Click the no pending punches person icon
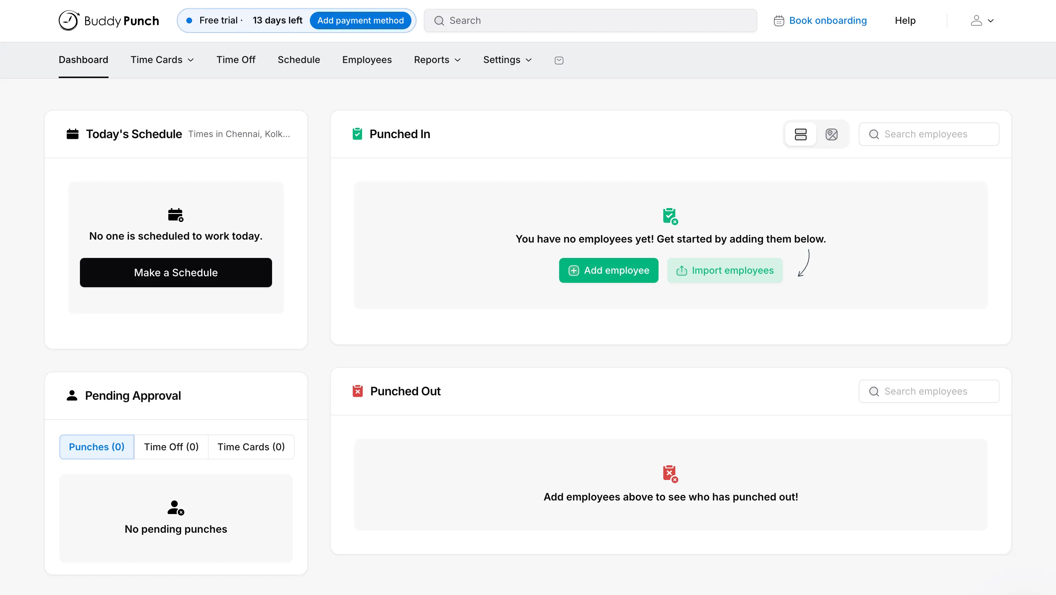Viewport: 1056px width, 595px height. (176, 508)
